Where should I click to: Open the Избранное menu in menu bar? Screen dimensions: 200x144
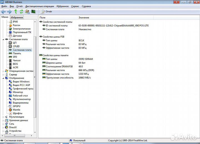pyautogui.click(x=62, y=6)
